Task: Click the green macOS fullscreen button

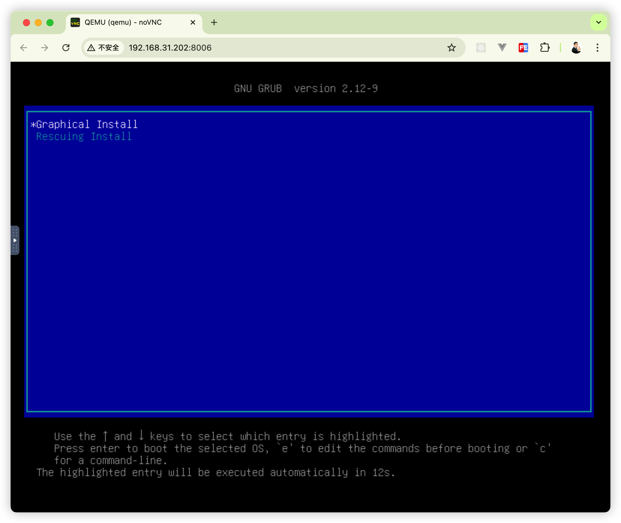Action: (x=50, y=23)
